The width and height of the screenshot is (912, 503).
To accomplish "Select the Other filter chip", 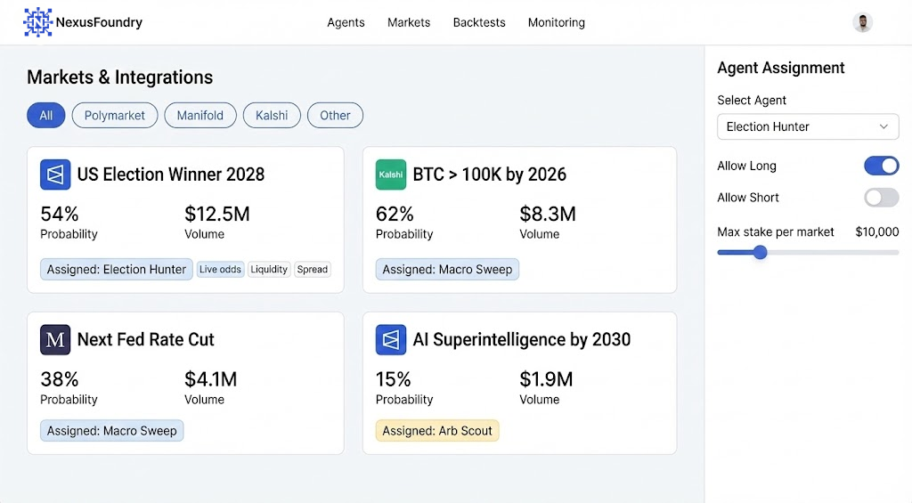I will point(335,115).
